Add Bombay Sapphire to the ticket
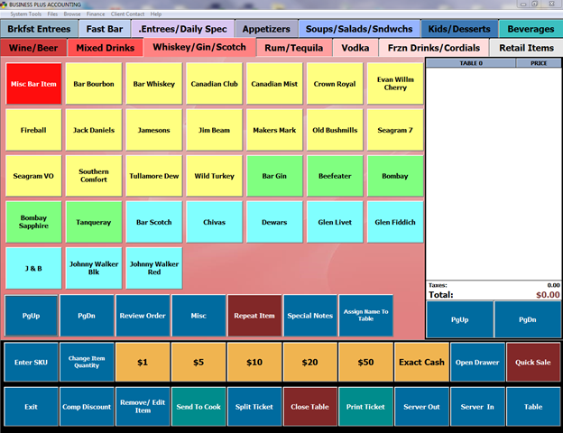 [x=33, y=222]
